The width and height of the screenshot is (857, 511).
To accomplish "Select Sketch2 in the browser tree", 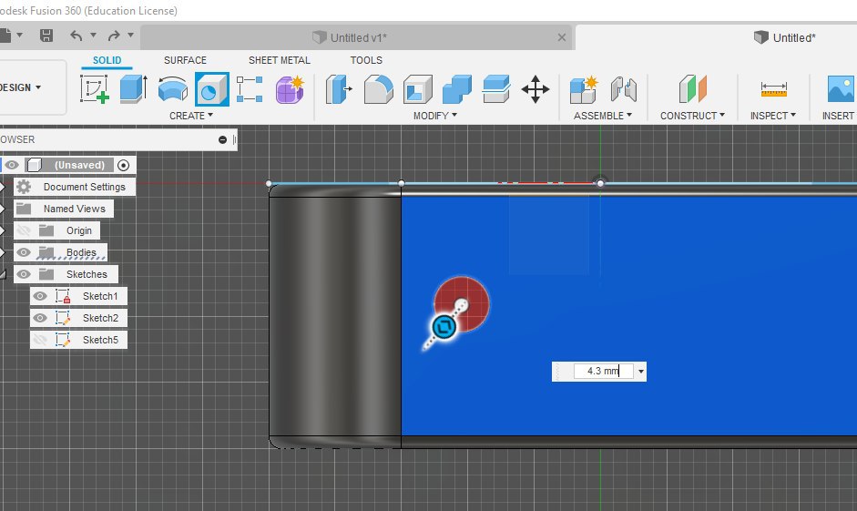I will (100, 318).
